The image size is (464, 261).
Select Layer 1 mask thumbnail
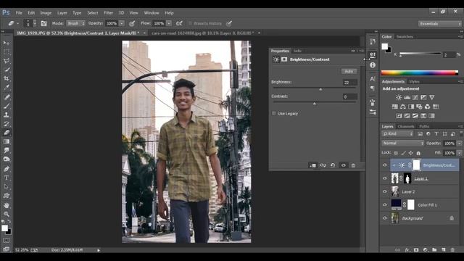[407, 178]
